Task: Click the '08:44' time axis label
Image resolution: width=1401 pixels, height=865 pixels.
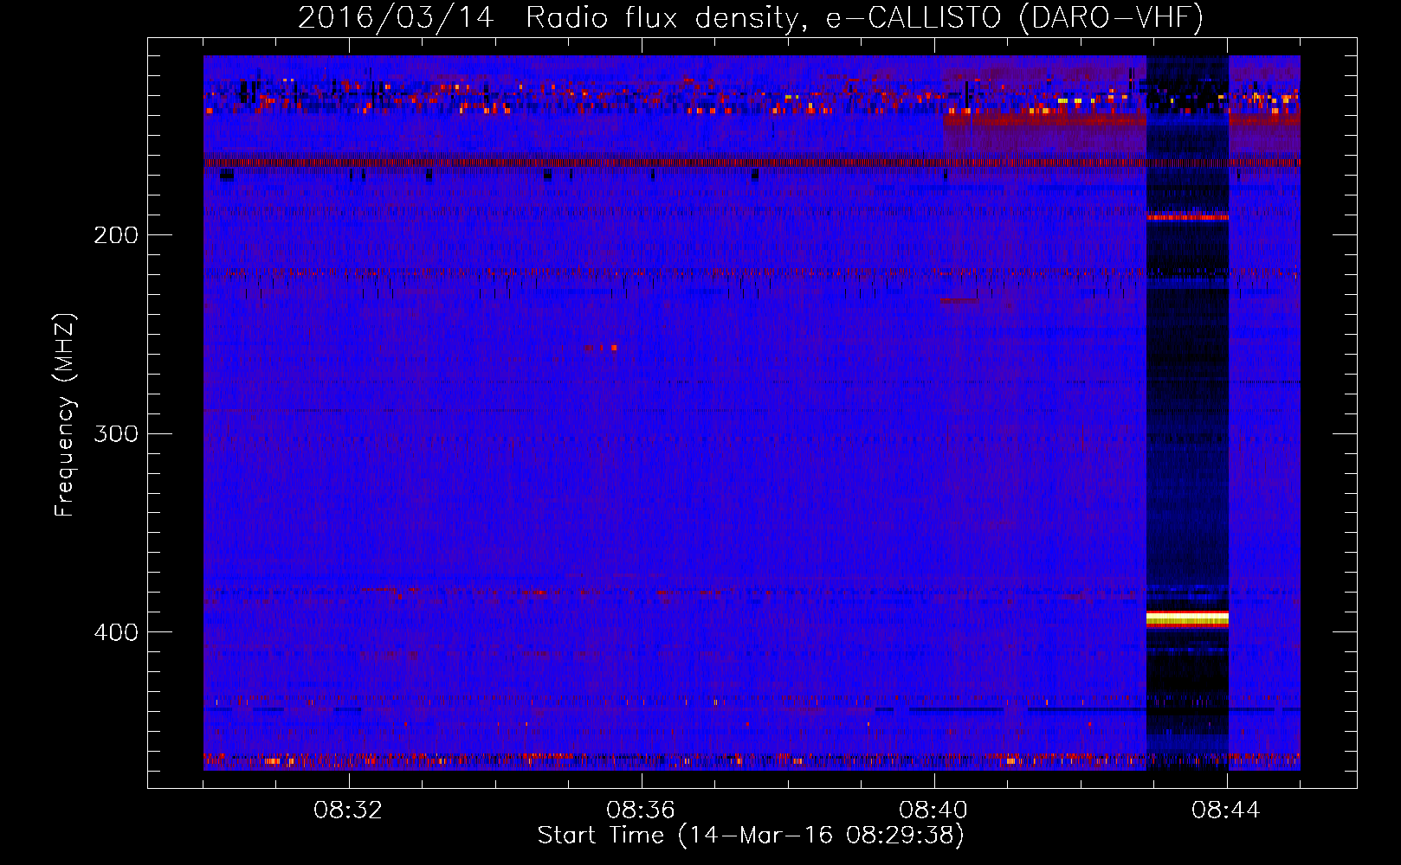Action: pos(1226,811)
